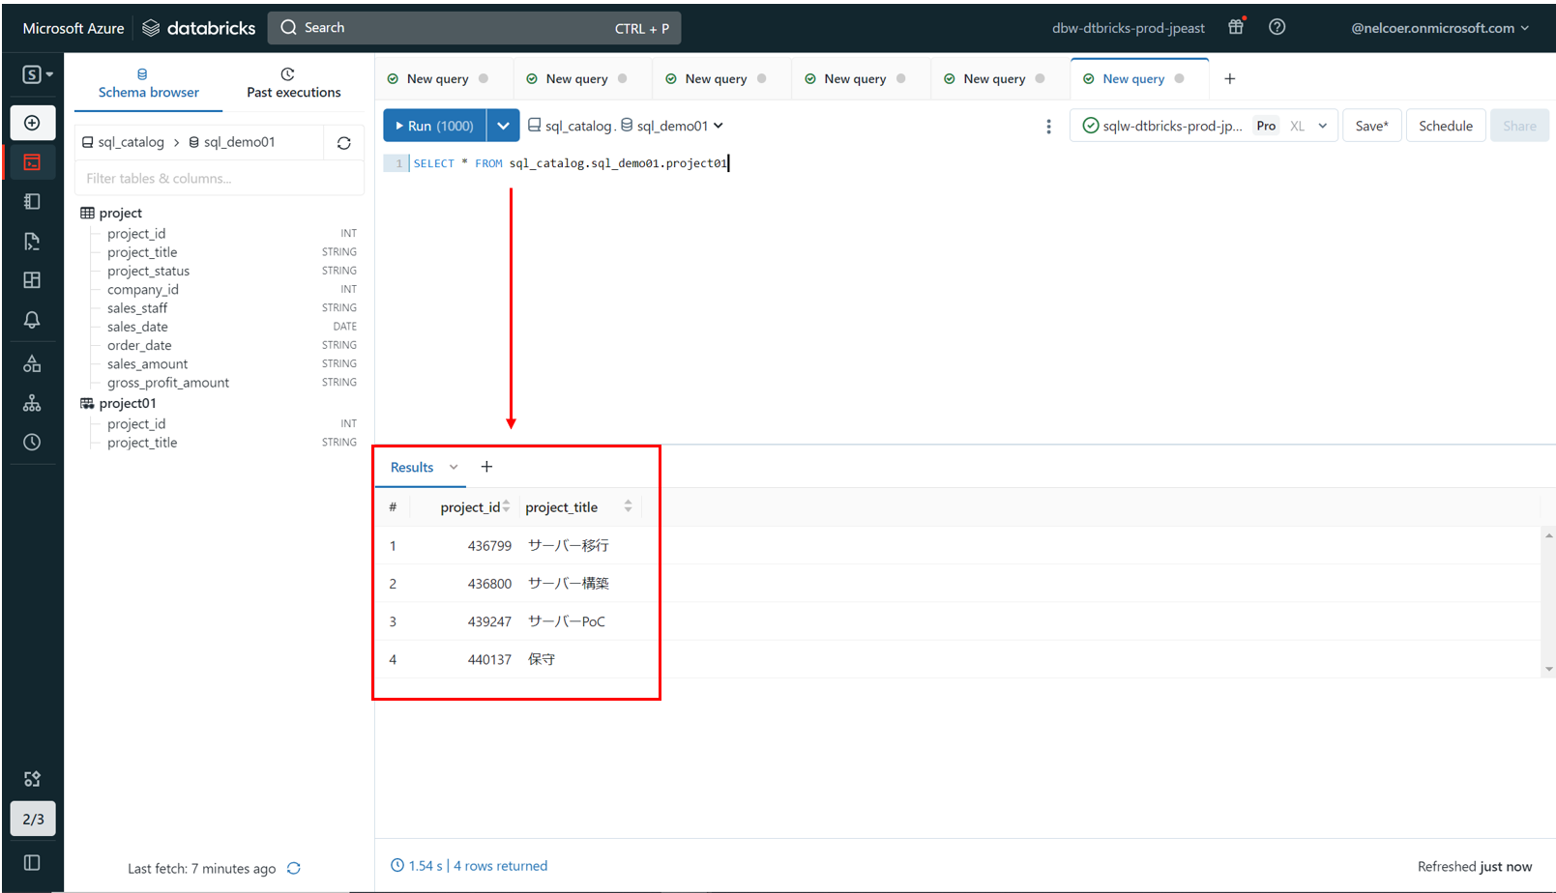This screenshot has height=893, width=1556.
Task: Switch to Schema browser tab
Action: (x=148, y=83)
